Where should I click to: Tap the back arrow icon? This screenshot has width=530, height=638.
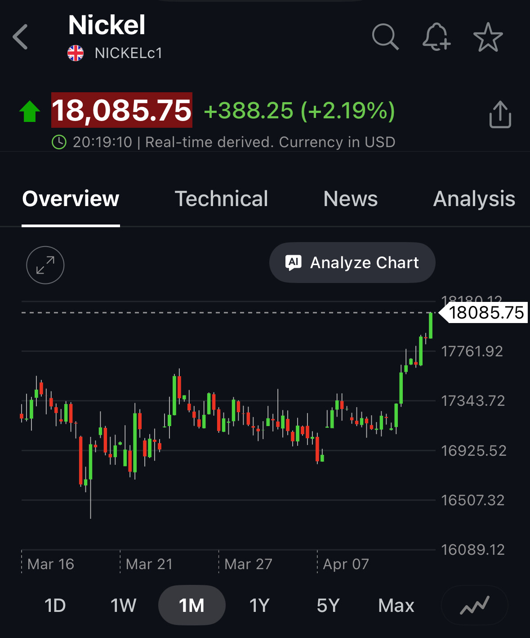(21, 37)
